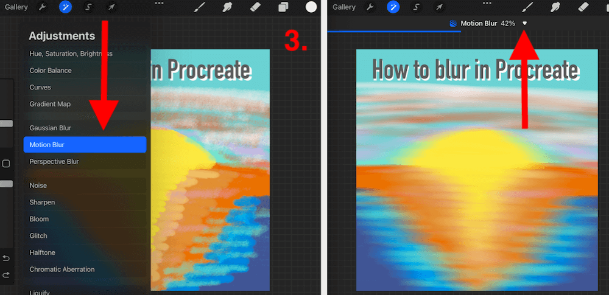
Task: Pick the Eraser tool in right screen
Action: [x=583, y=7]
